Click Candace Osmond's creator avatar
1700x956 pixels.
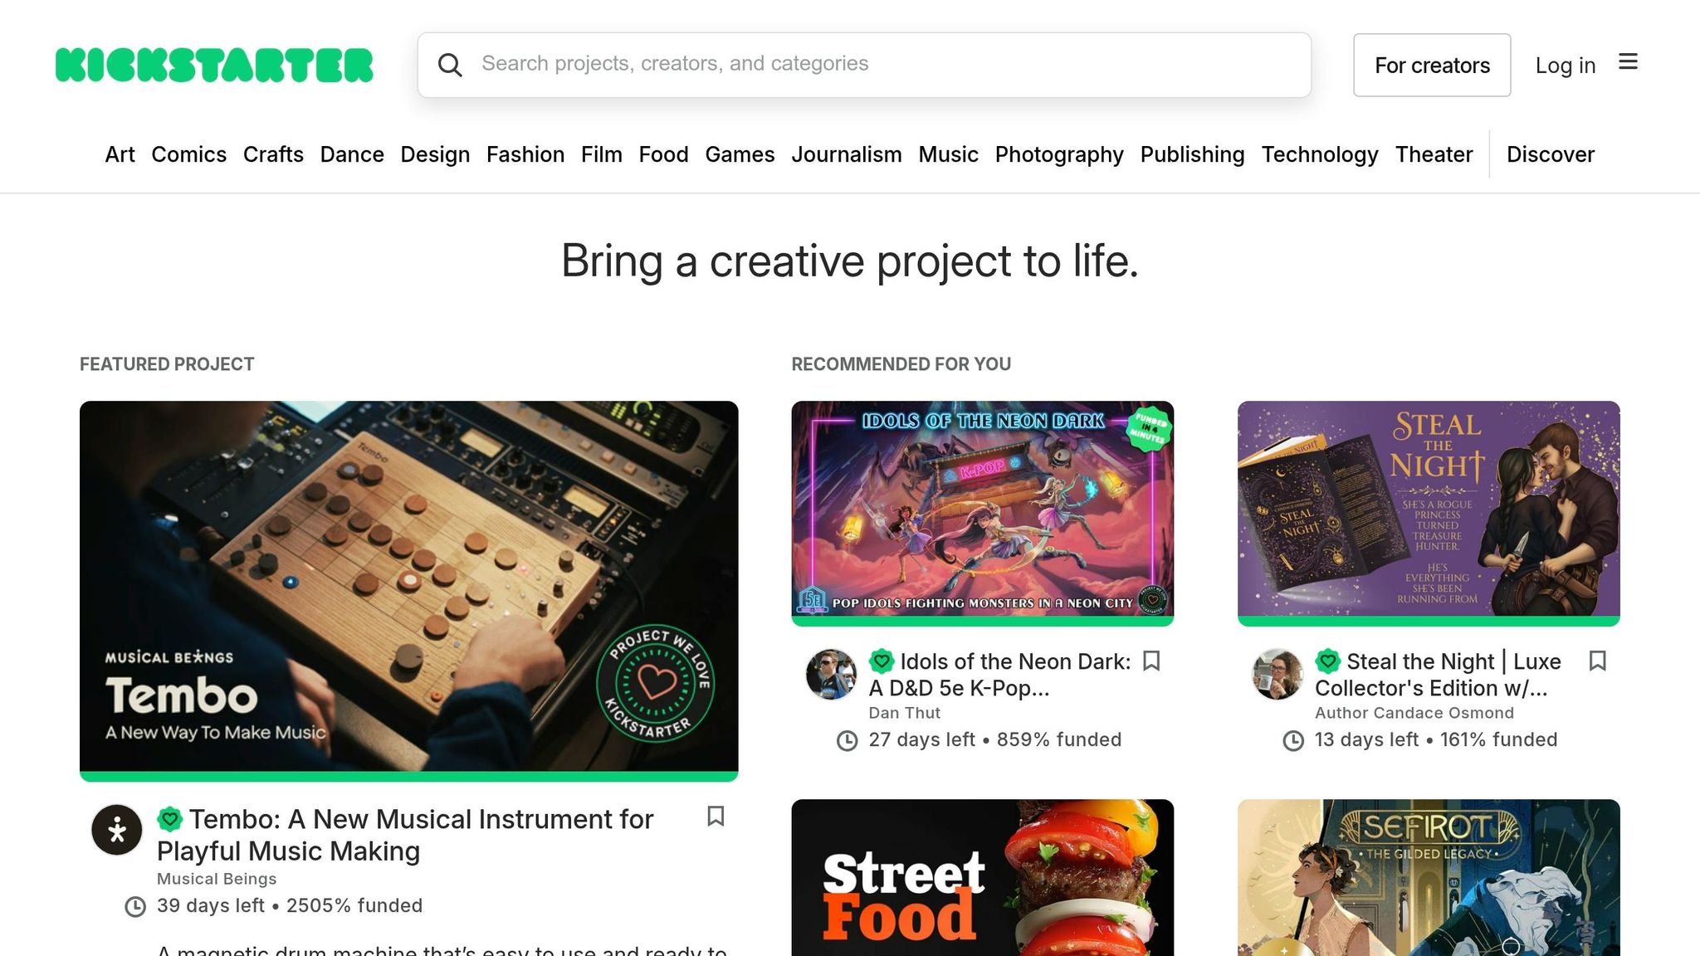pos(1277,675)
